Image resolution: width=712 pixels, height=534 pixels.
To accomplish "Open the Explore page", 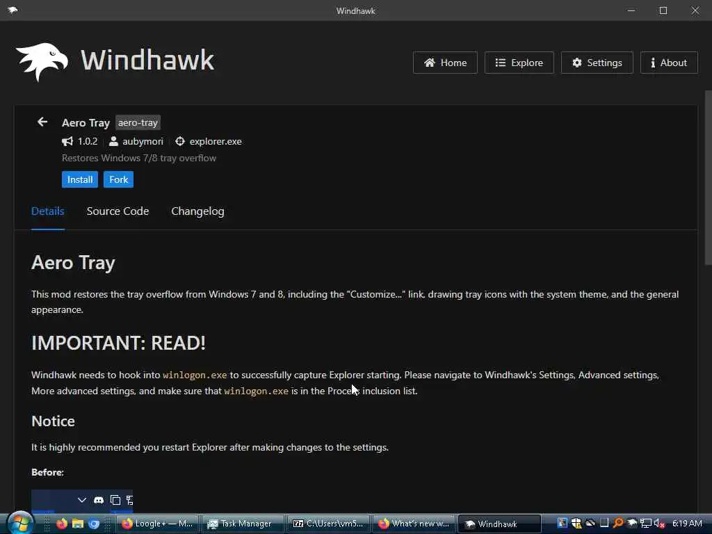I will 519,63.
